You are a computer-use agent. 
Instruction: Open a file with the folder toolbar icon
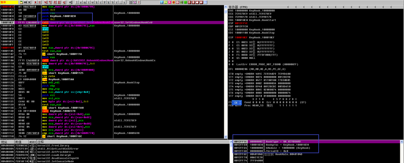(21, 2)
